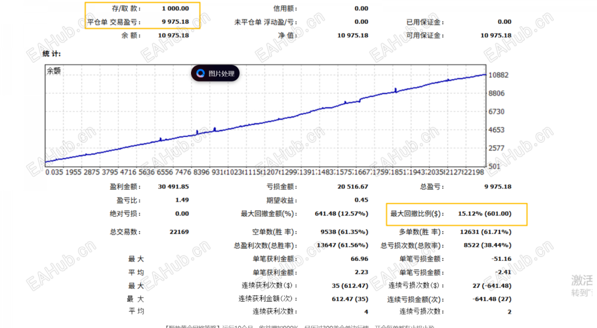Click the blue ring icon in 图片处理 pill
Image resolution: width=597 pixels, height=328 pixels.
[x=200, y=74]
